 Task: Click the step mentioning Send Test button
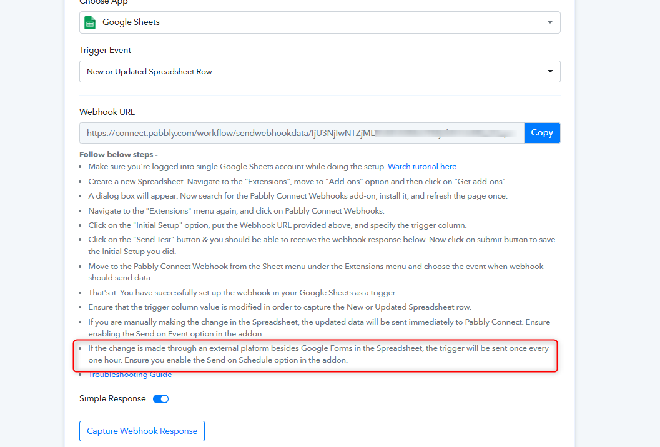[322, 245]
